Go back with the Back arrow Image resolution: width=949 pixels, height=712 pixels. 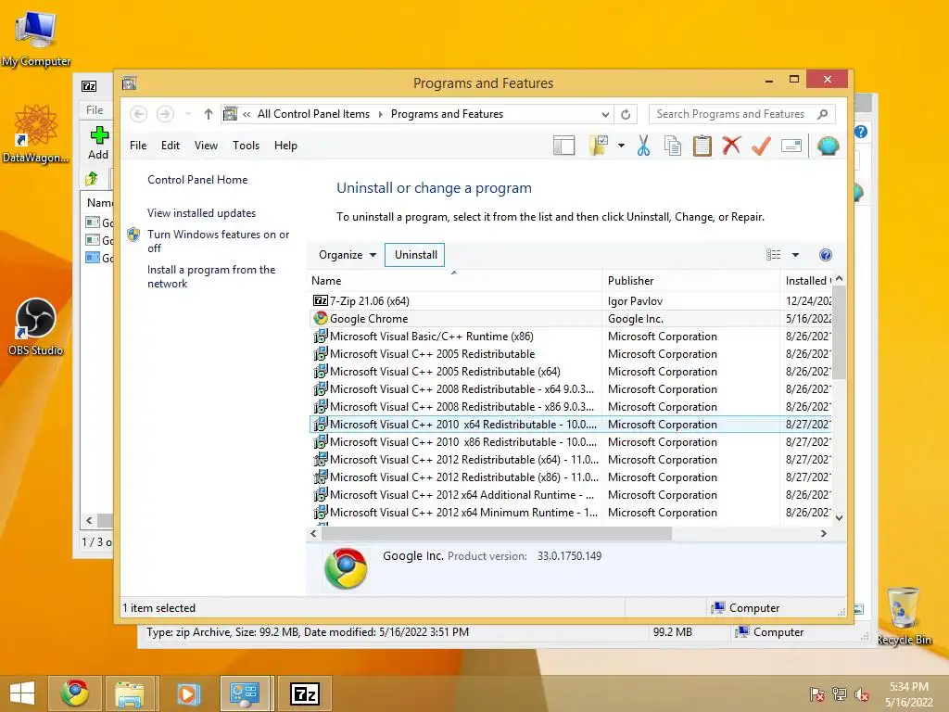(x=139, y=114)
